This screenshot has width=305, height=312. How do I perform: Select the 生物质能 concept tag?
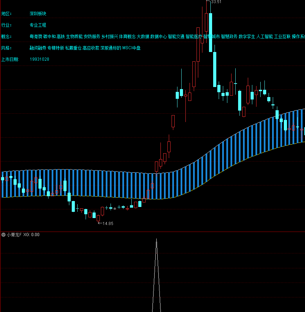pyautogui.click(x=74, y=36)
